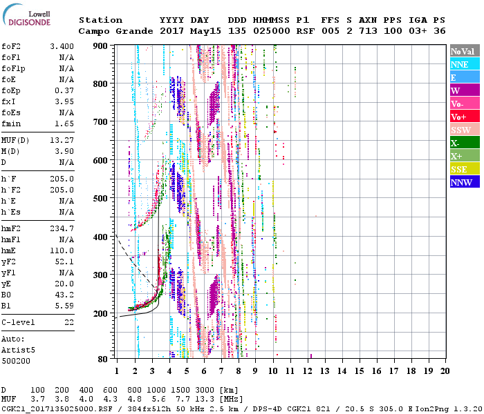Select the Vo- pink legend swatch

[x=464, y=103]
